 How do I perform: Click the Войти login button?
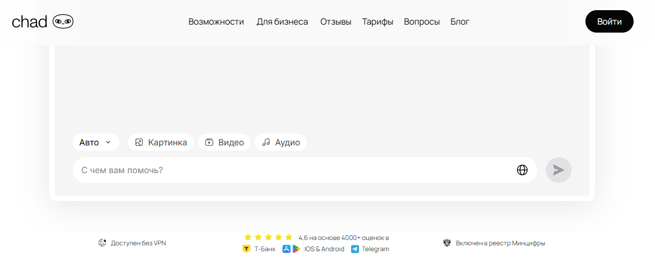[609, 21]
